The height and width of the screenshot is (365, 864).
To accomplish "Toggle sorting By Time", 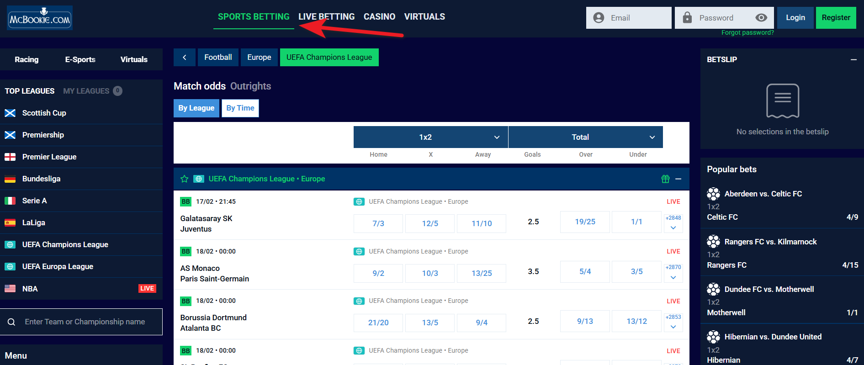I will (x=240, y=108).
